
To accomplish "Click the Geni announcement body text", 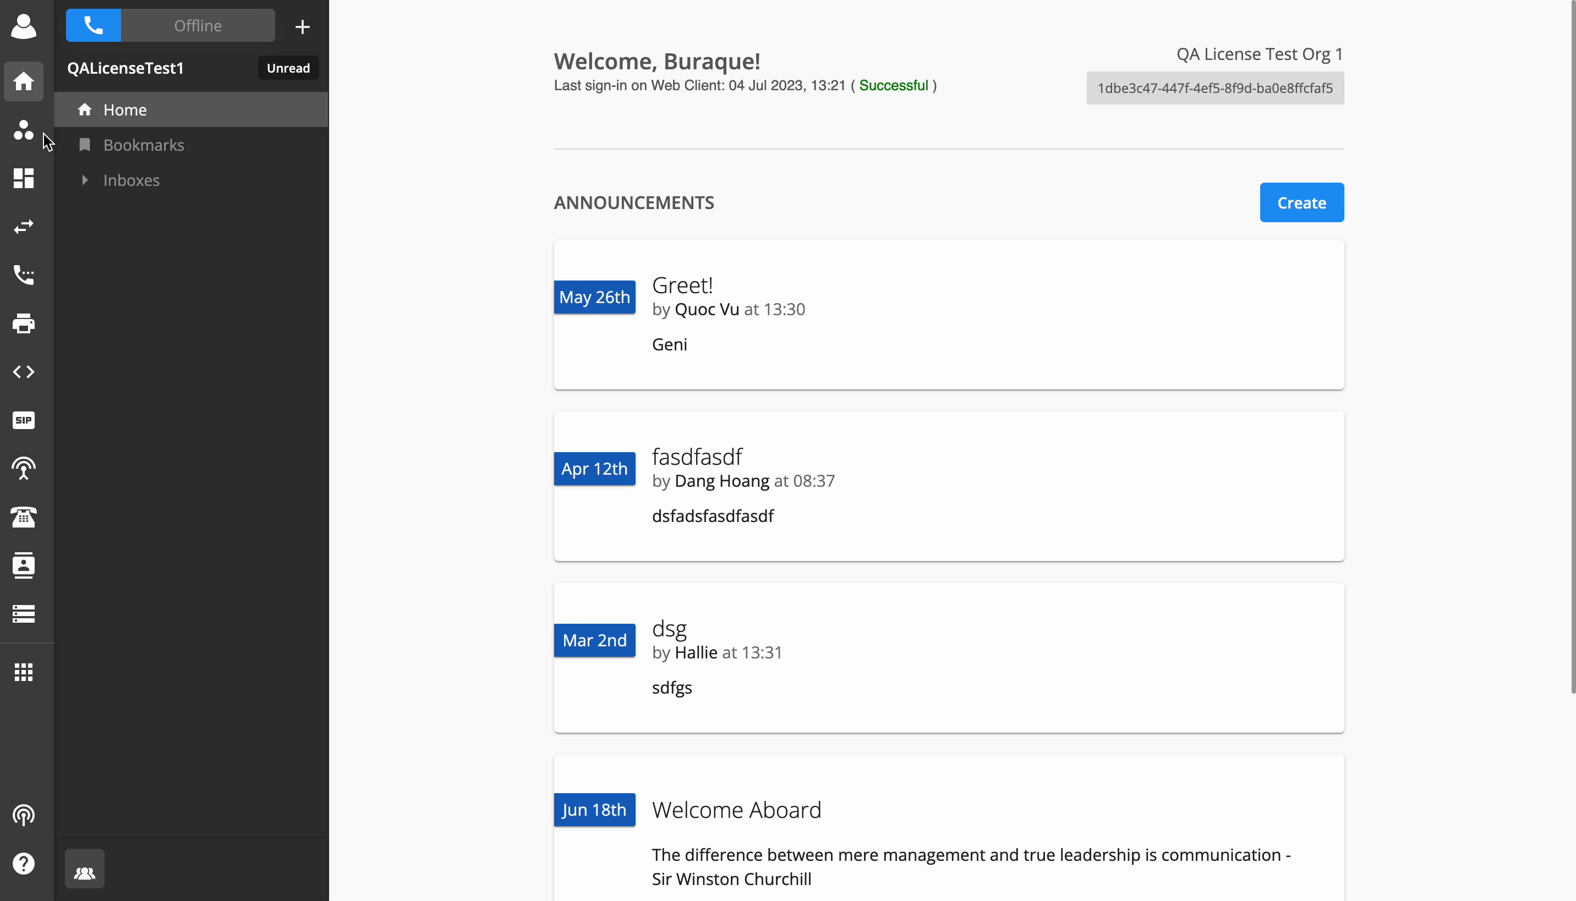I will point(669,344).
